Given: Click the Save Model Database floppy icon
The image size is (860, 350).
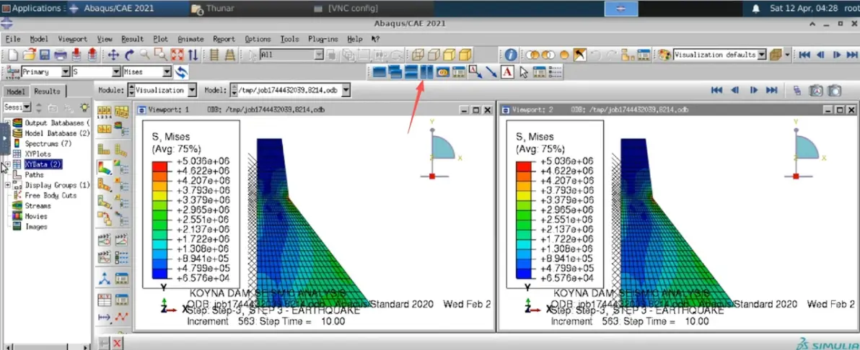Looking at the screenshot, I should 45,55.
